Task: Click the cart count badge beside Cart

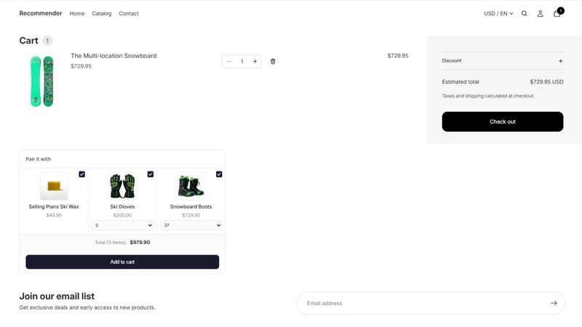Action: coord(47,41)
